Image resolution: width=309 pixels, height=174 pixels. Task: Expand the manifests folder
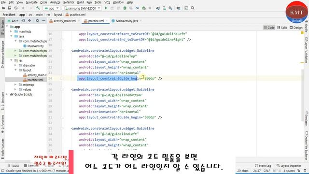click(x=11, y=31)
